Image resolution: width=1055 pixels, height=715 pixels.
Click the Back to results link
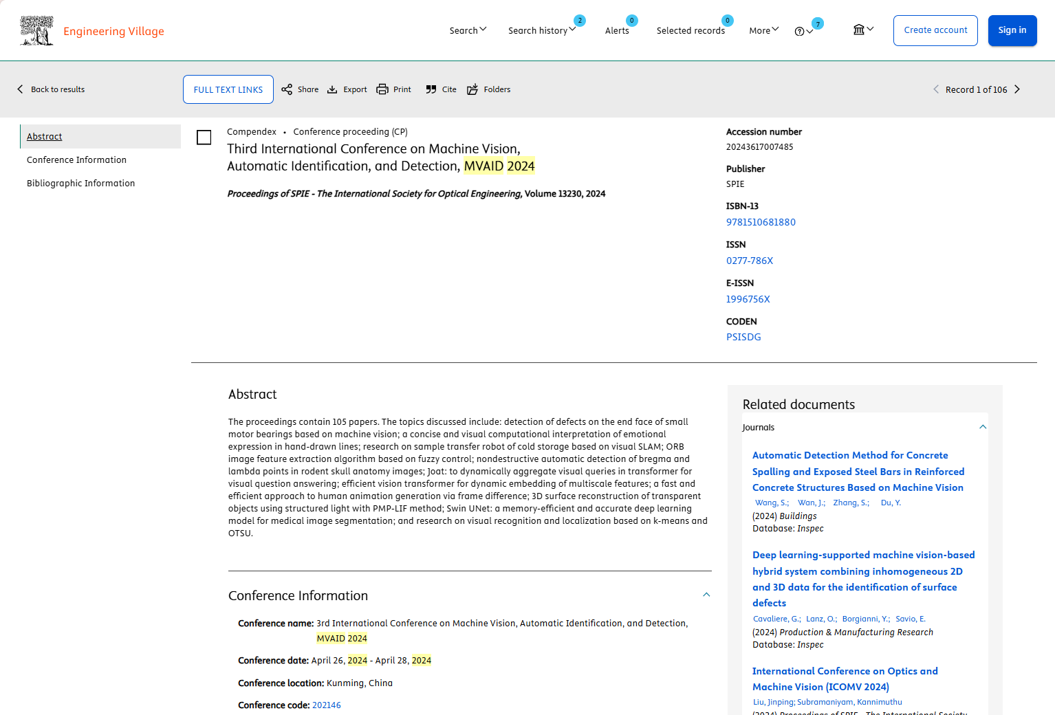[x=58, y=89]
